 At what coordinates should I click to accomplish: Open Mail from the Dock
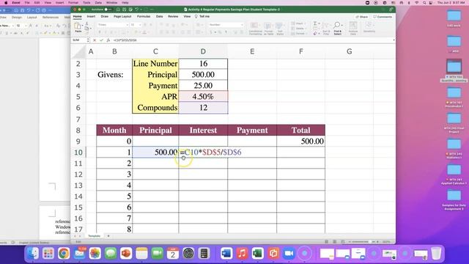pos(79,254)
